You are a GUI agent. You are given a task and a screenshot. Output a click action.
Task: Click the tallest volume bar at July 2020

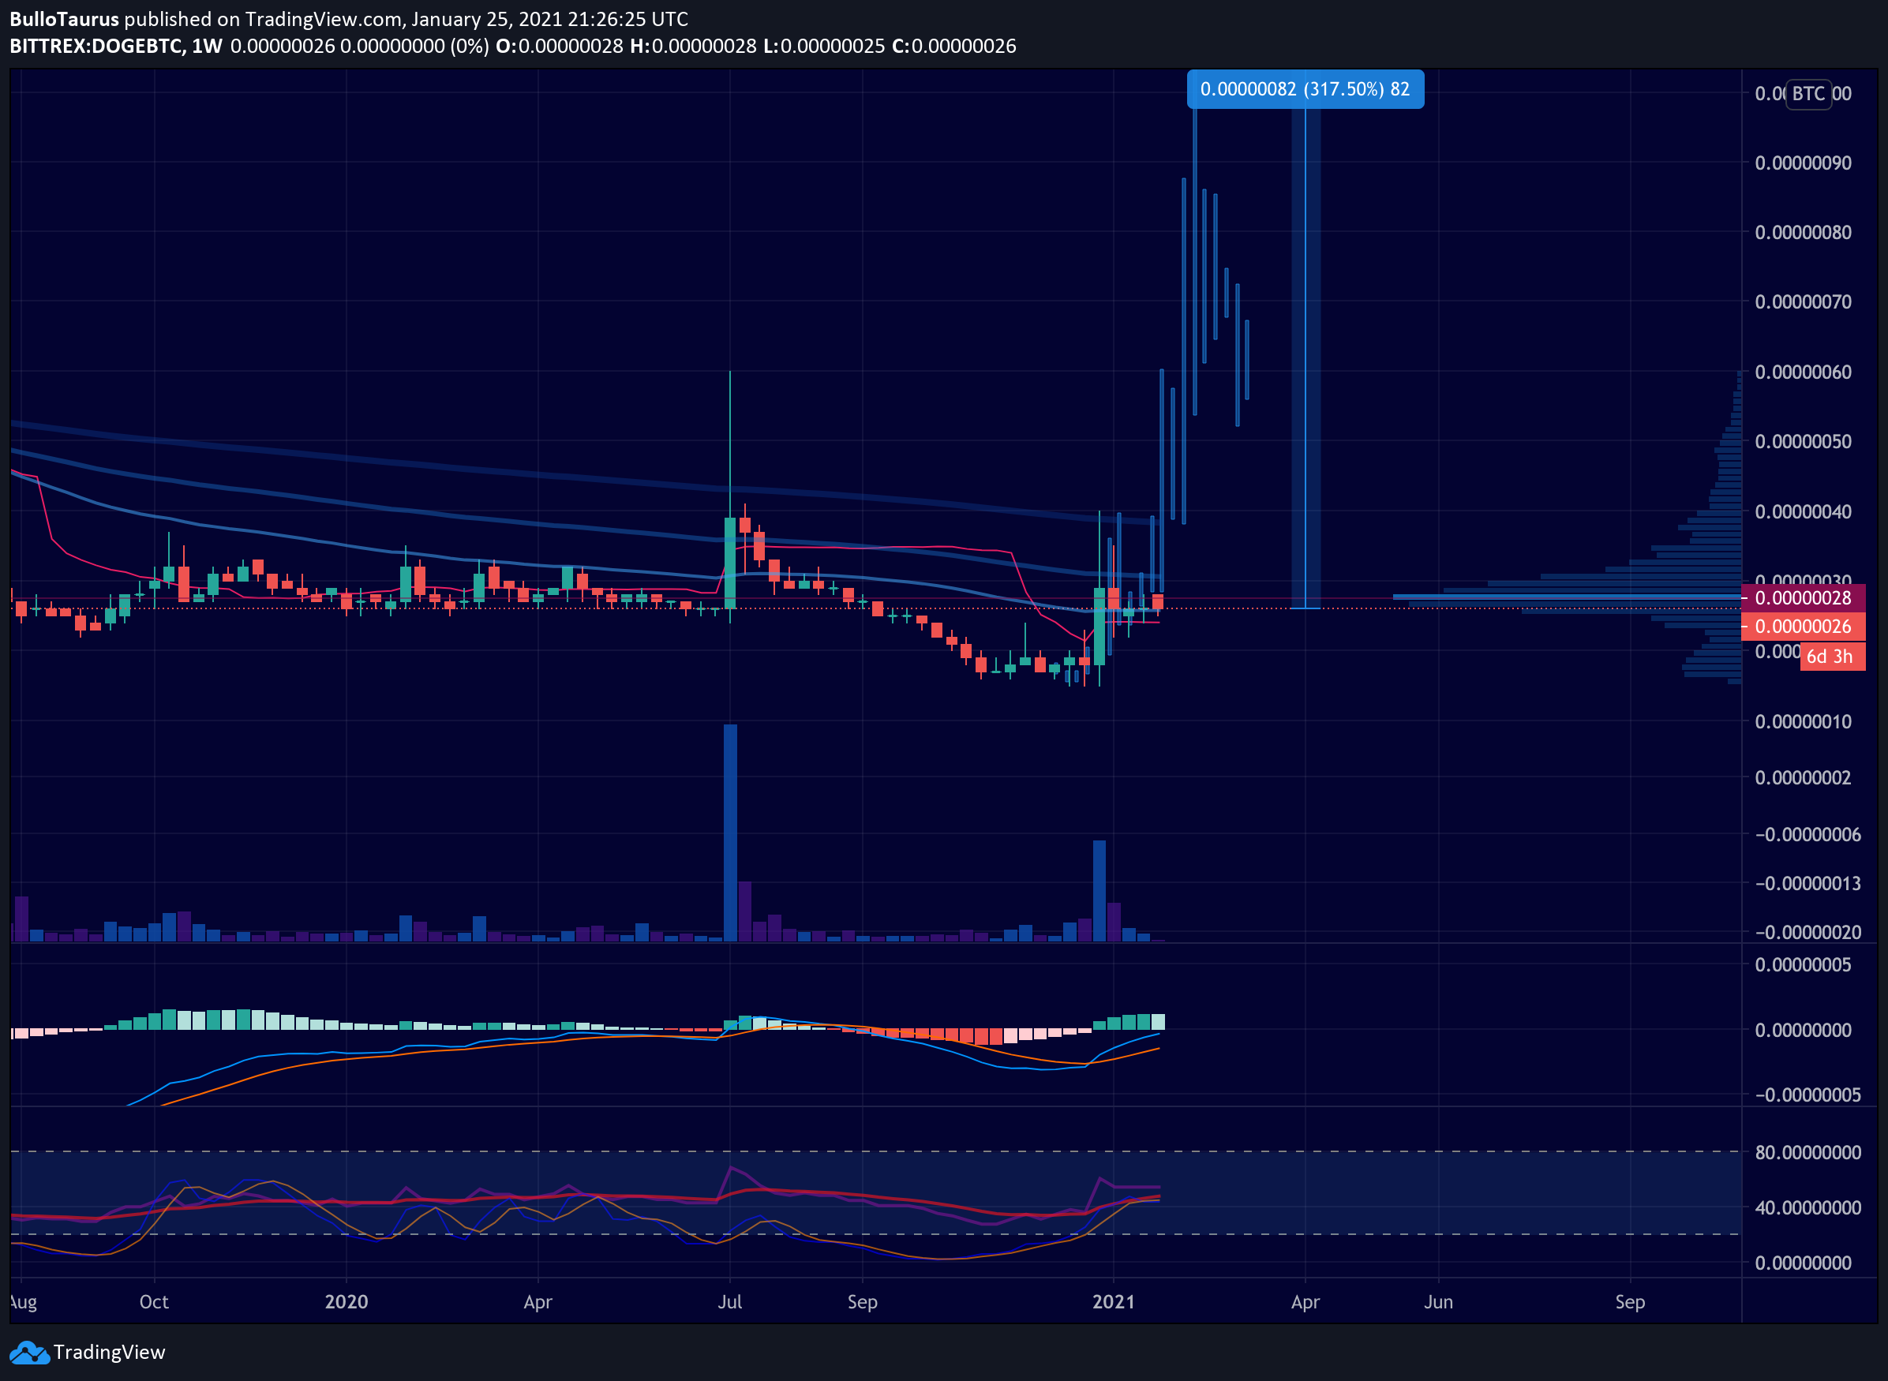pos(730,833)
